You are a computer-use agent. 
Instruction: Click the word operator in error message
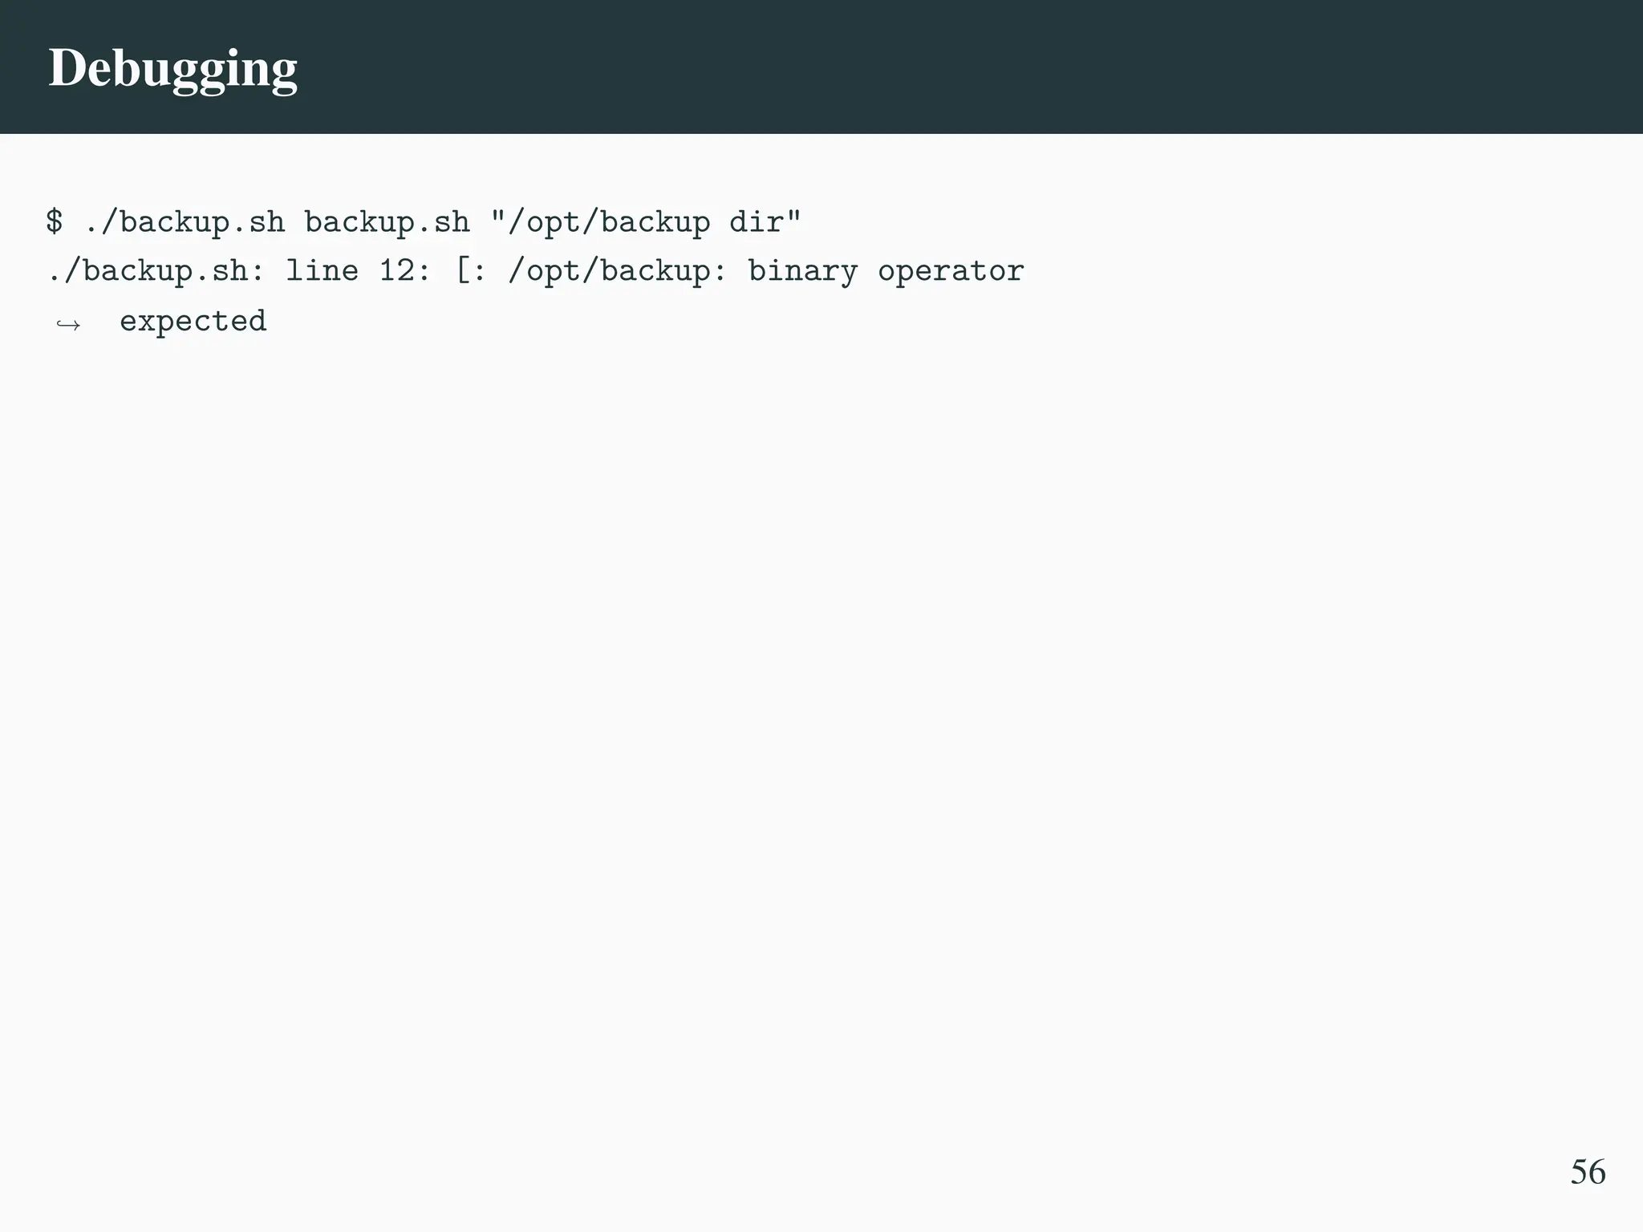pos(951,271)
